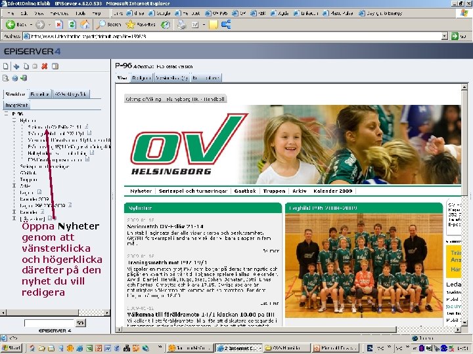The image size is (473, 354).
Task: Open the Tools menu
Action: click(x=81, y=13)
